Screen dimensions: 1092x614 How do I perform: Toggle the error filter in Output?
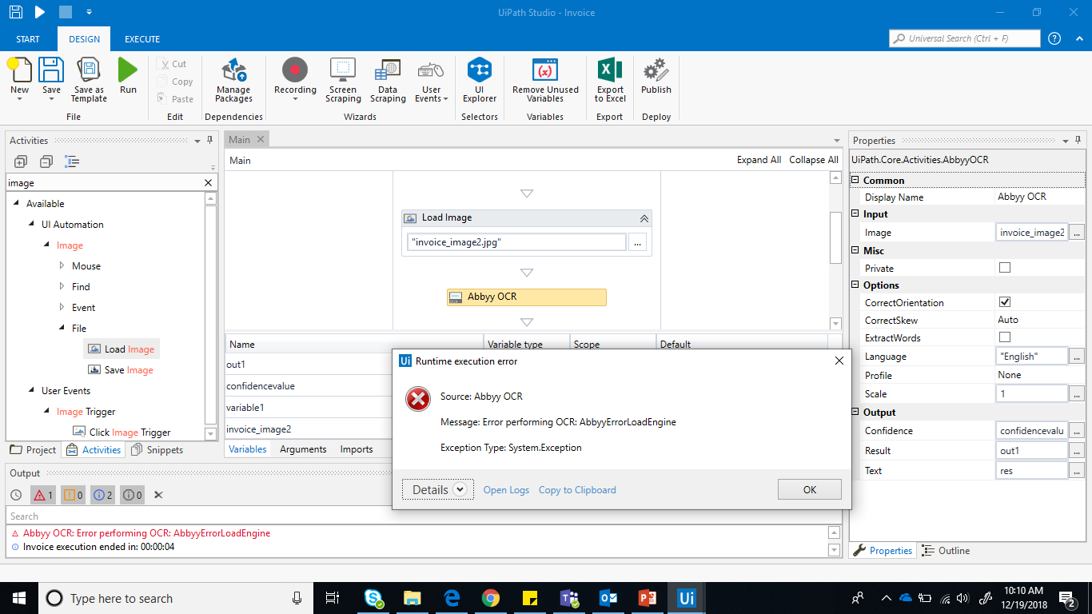[42, 495]
